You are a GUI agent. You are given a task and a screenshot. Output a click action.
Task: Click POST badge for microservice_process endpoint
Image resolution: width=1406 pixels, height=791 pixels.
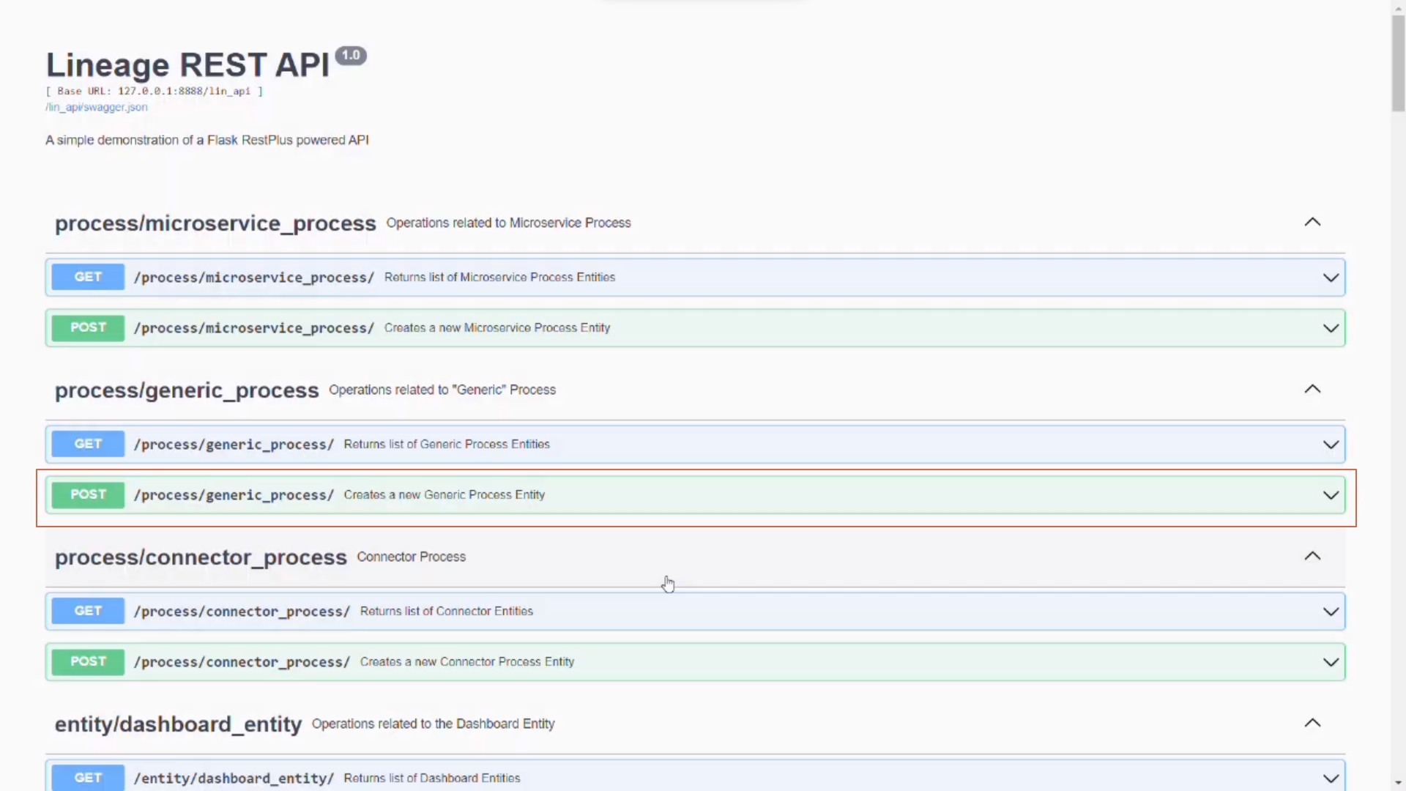(88, 327)
